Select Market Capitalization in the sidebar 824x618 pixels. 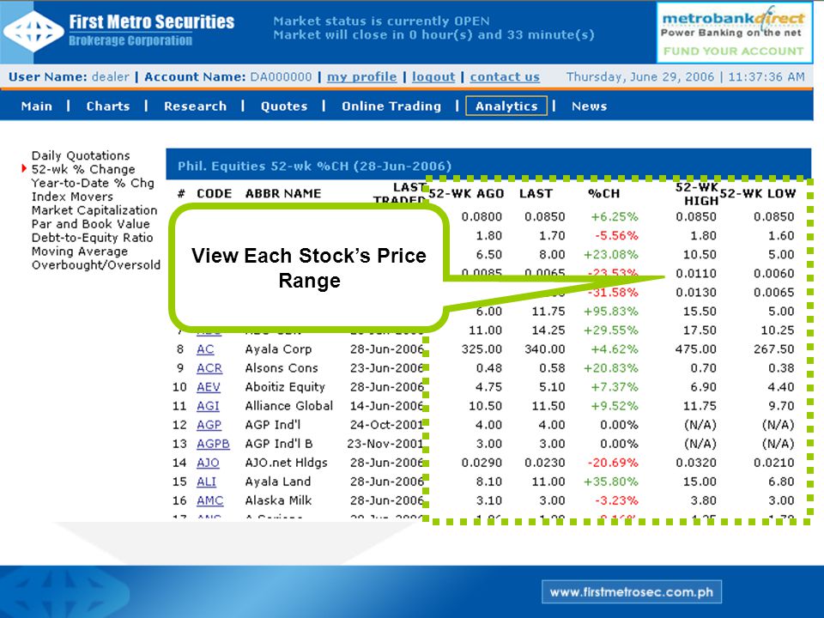coord(94,210)
